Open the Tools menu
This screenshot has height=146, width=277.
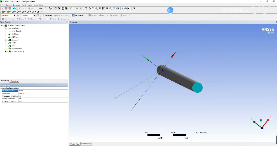(24, 5)
